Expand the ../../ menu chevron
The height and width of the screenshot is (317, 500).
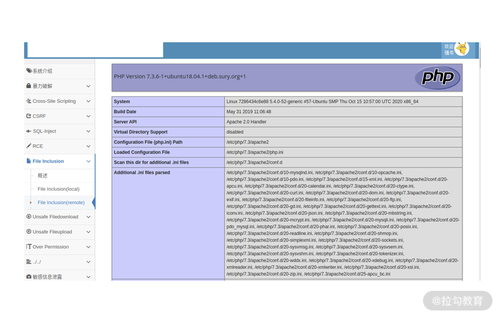(89, 262)
